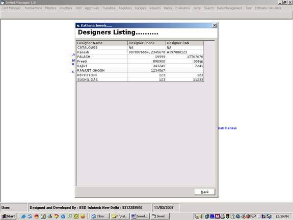The width and height of the screenshot is (293, 220).
Task: Open the Masters menu
Action: (50, 8)
